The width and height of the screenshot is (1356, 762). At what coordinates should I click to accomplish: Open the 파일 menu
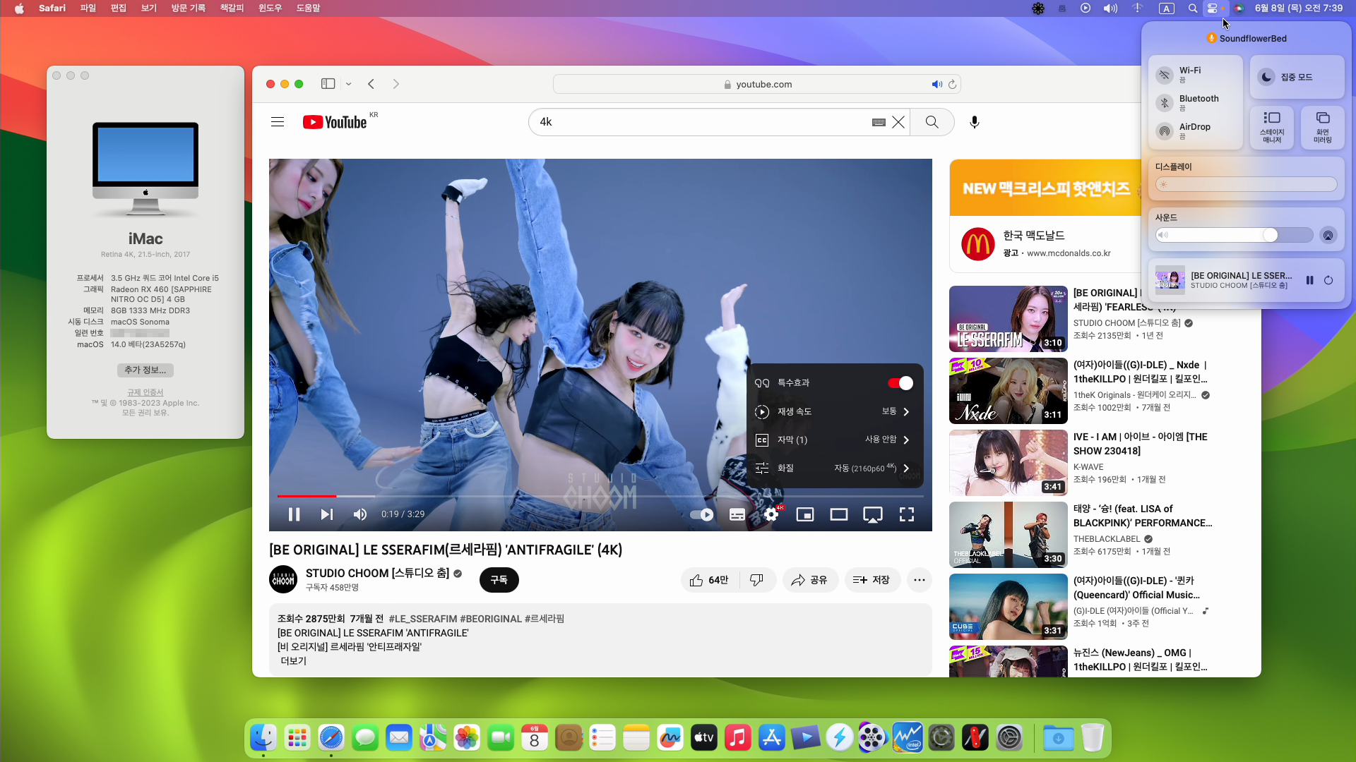88,8
